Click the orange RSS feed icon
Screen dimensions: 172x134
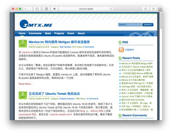(121, 50)
